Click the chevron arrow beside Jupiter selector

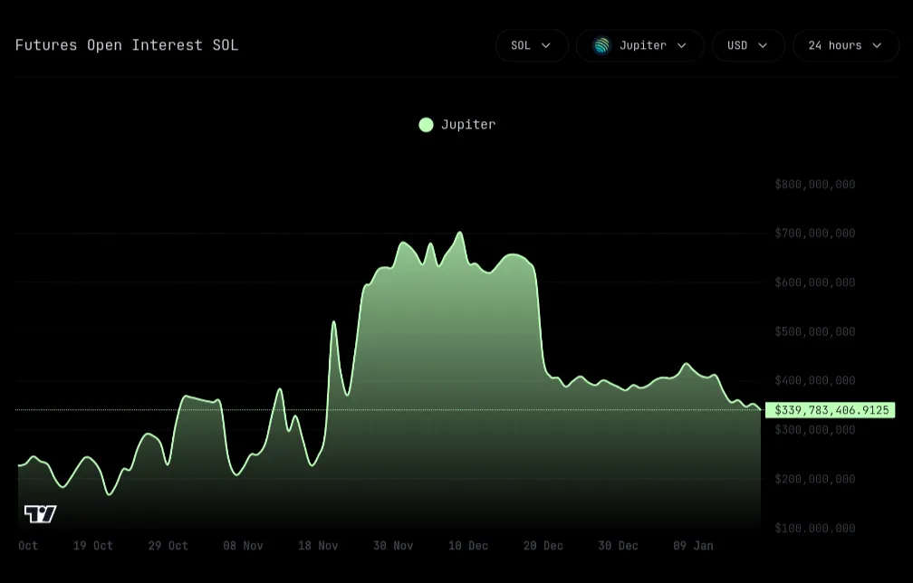pos(682,45)
